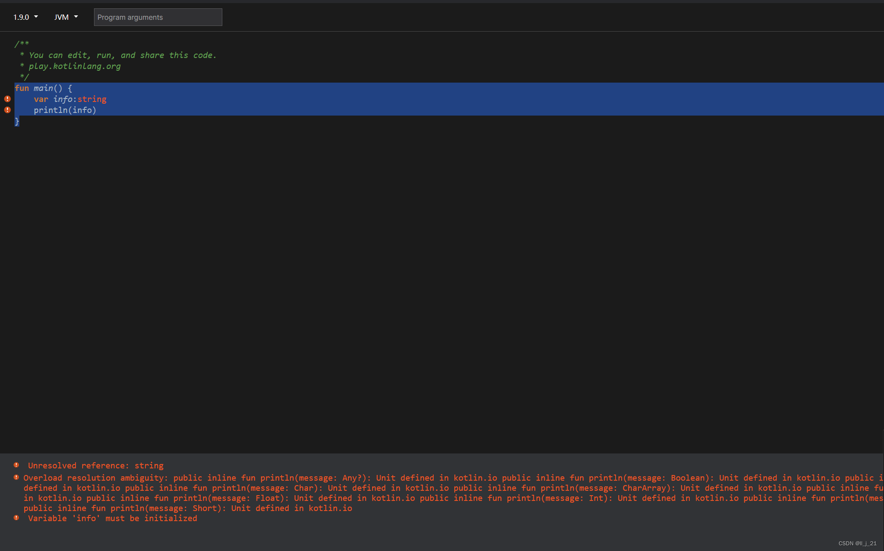884x551 pixels.
Task: Click the Program arguments input field
Action: point(158,17)
